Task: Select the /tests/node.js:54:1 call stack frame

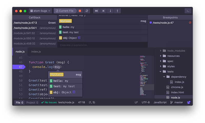Action: coord(35,28)
